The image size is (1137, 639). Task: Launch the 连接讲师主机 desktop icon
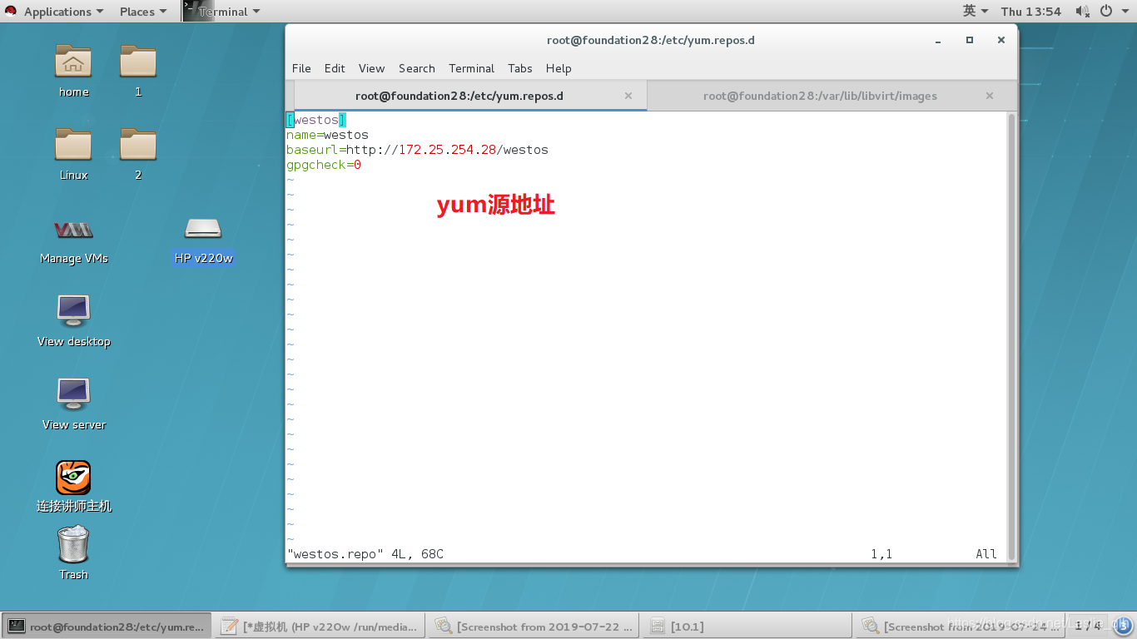[73, 478]
